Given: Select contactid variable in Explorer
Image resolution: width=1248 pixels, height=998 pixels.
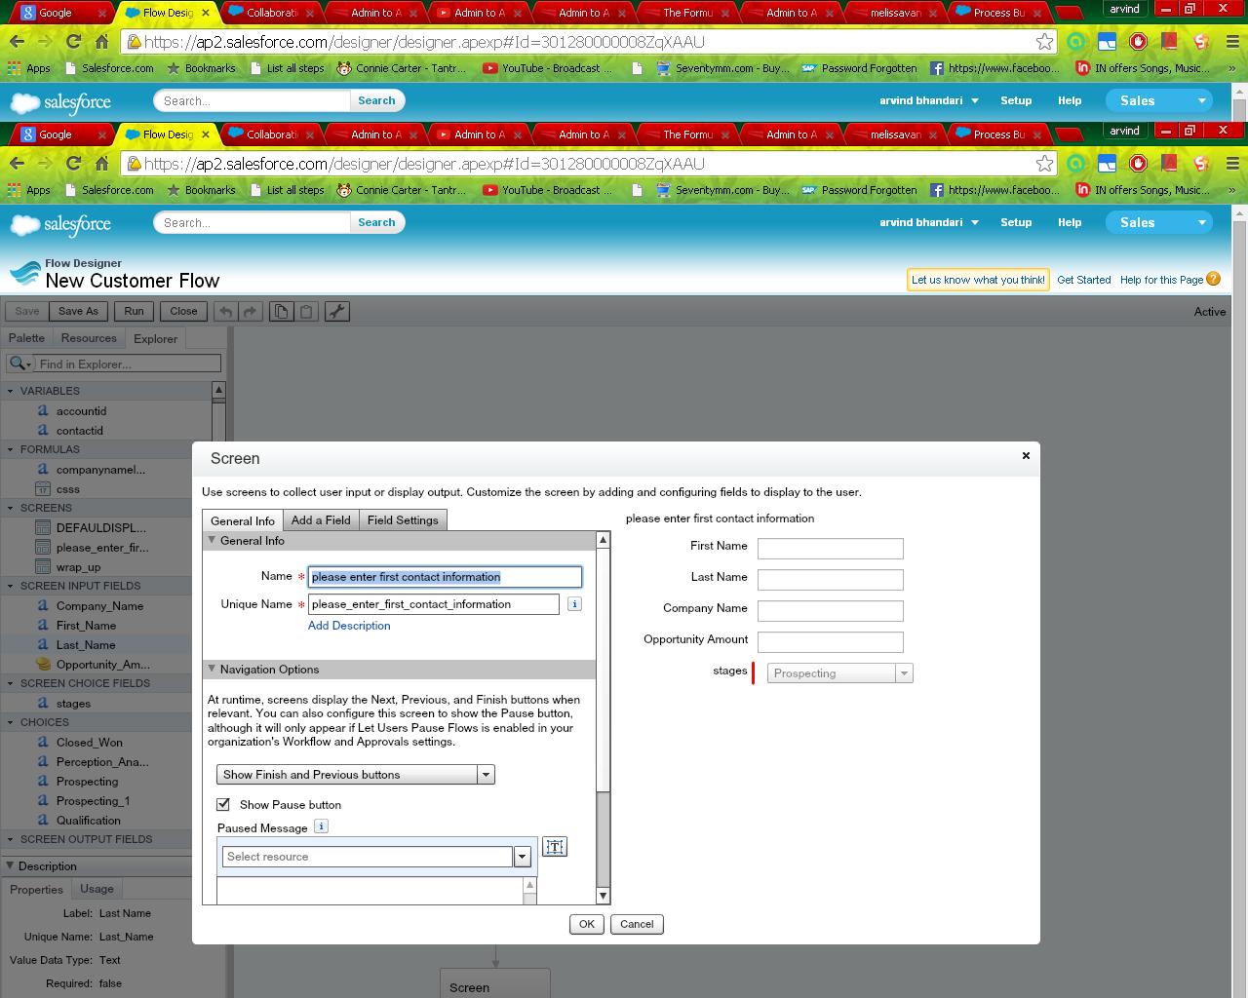Looking at the screenshot, I should tap(80, 431).
